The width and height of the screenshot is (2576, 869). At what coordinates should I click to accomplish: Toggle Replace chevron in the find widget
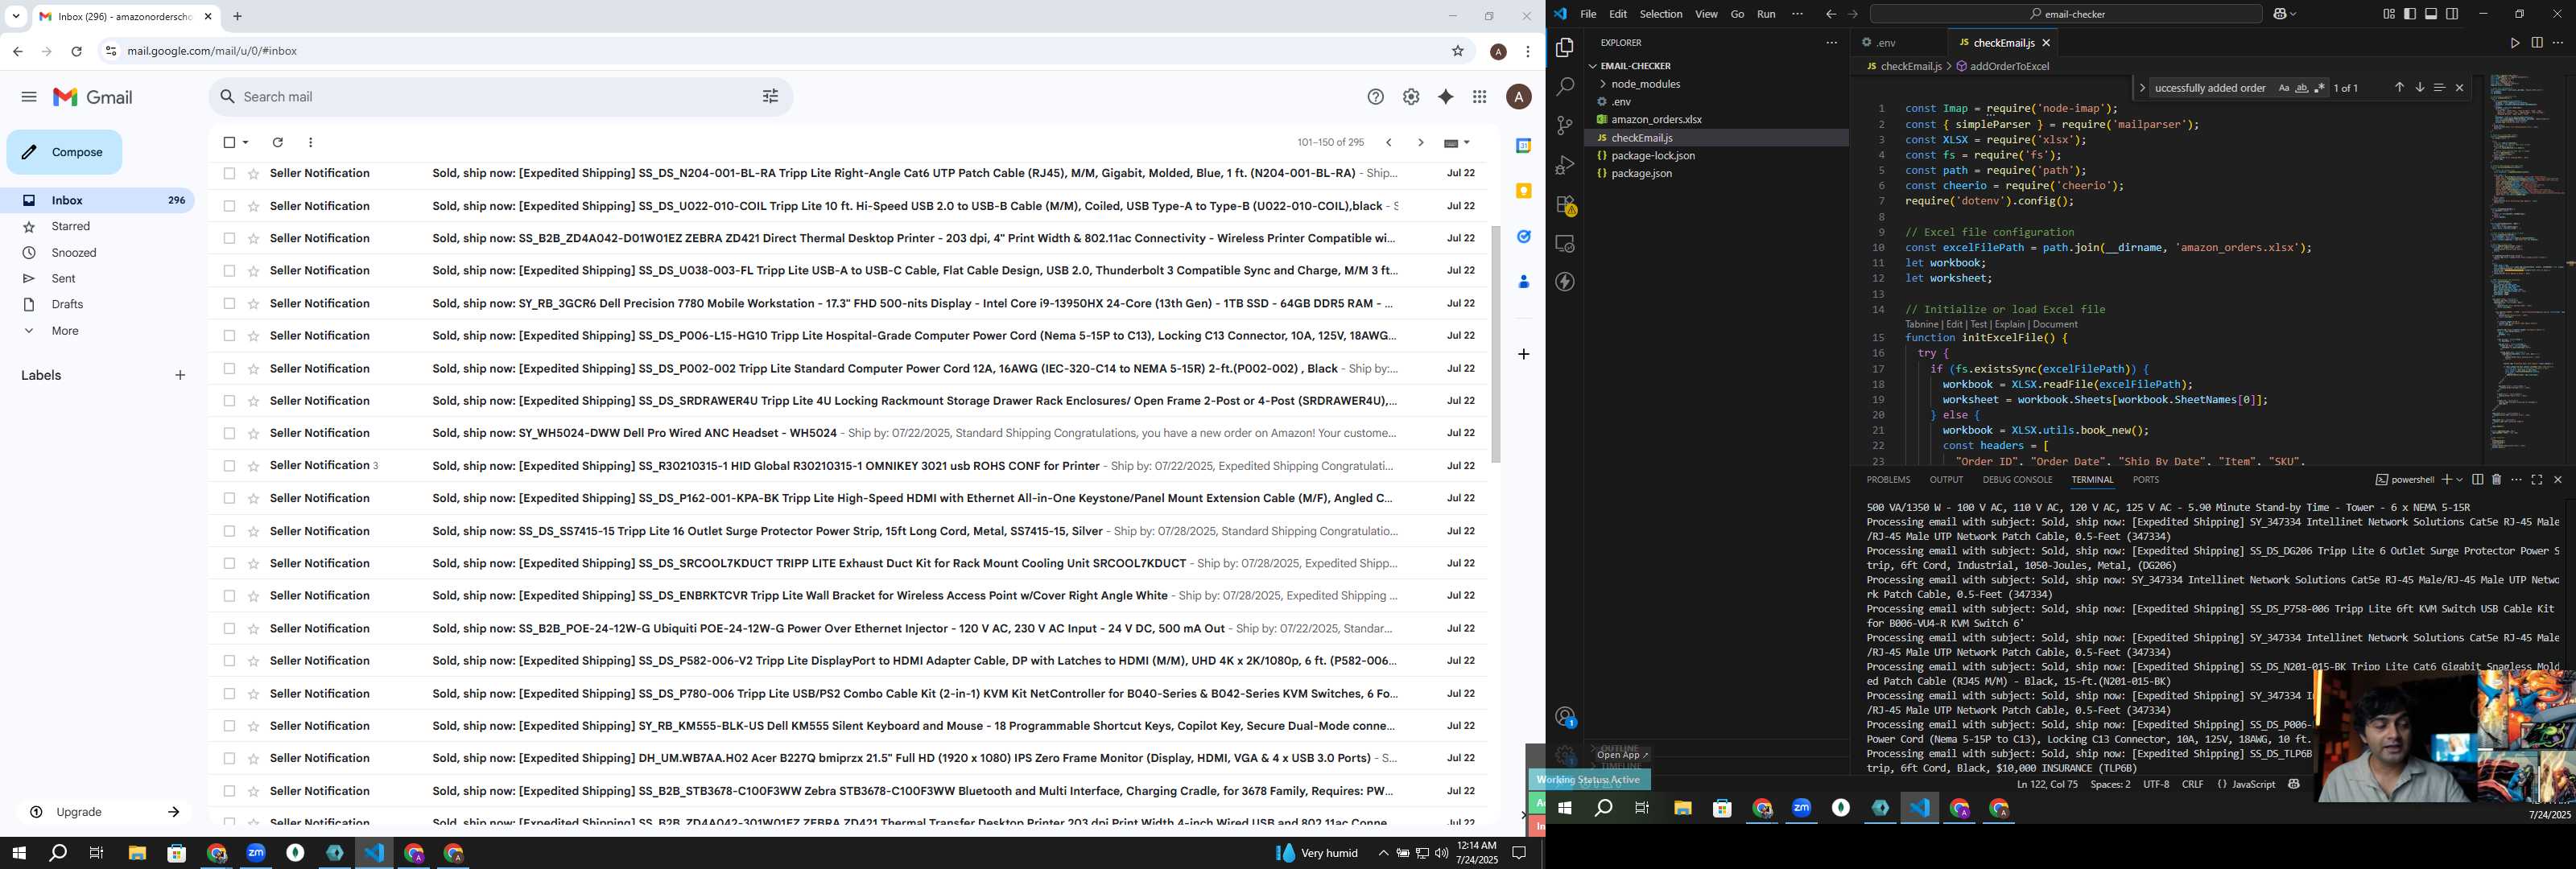coord(2141,88)
